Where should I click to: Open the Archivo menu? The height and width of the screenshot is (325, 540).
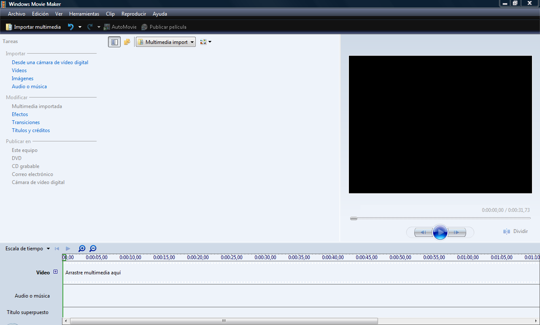16,14
